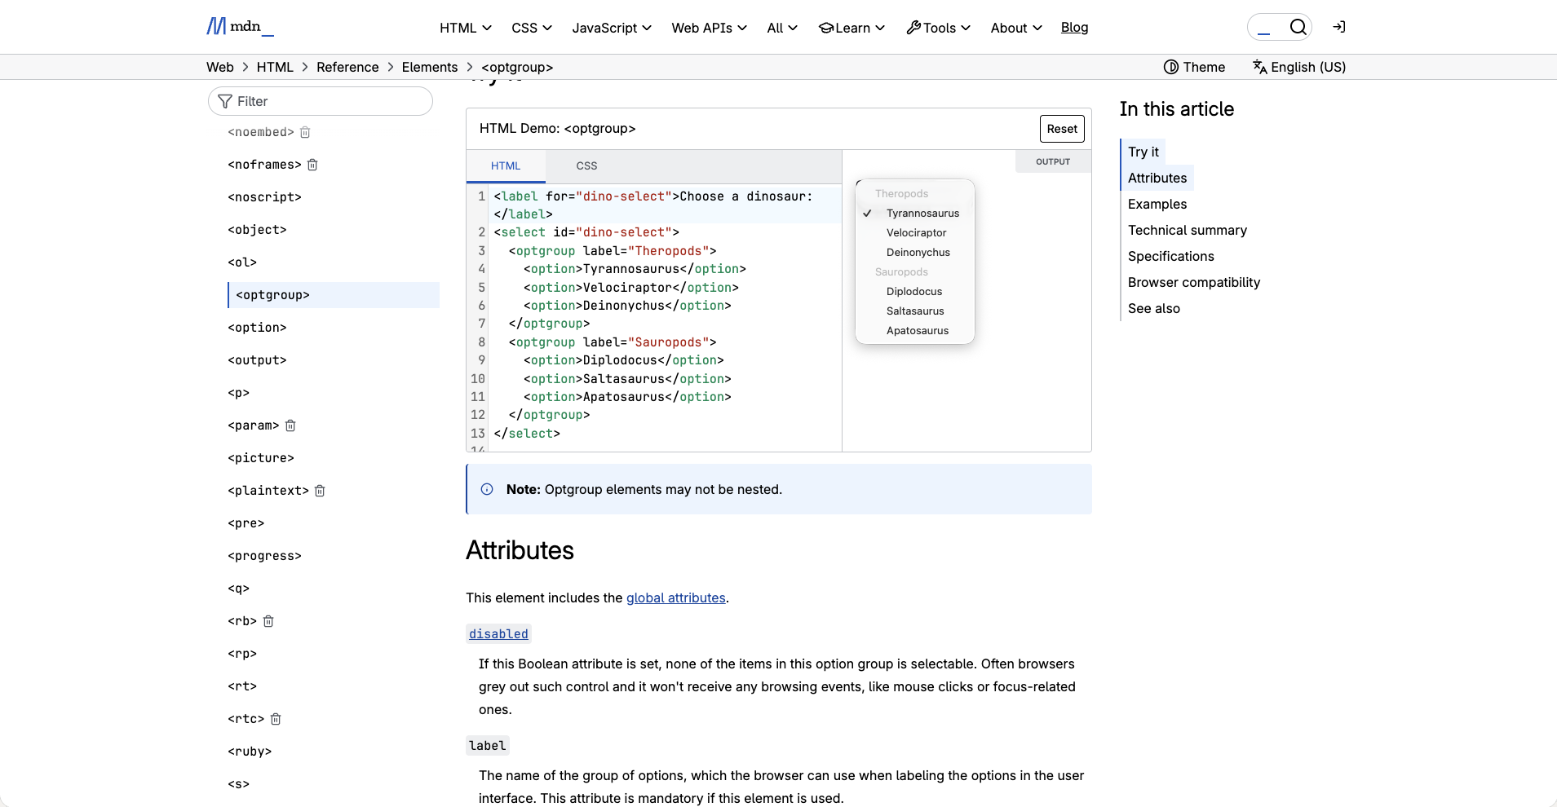Expand the HTML navigation menu
Viewport: 1557px width, 807px height.
point(465,28)
